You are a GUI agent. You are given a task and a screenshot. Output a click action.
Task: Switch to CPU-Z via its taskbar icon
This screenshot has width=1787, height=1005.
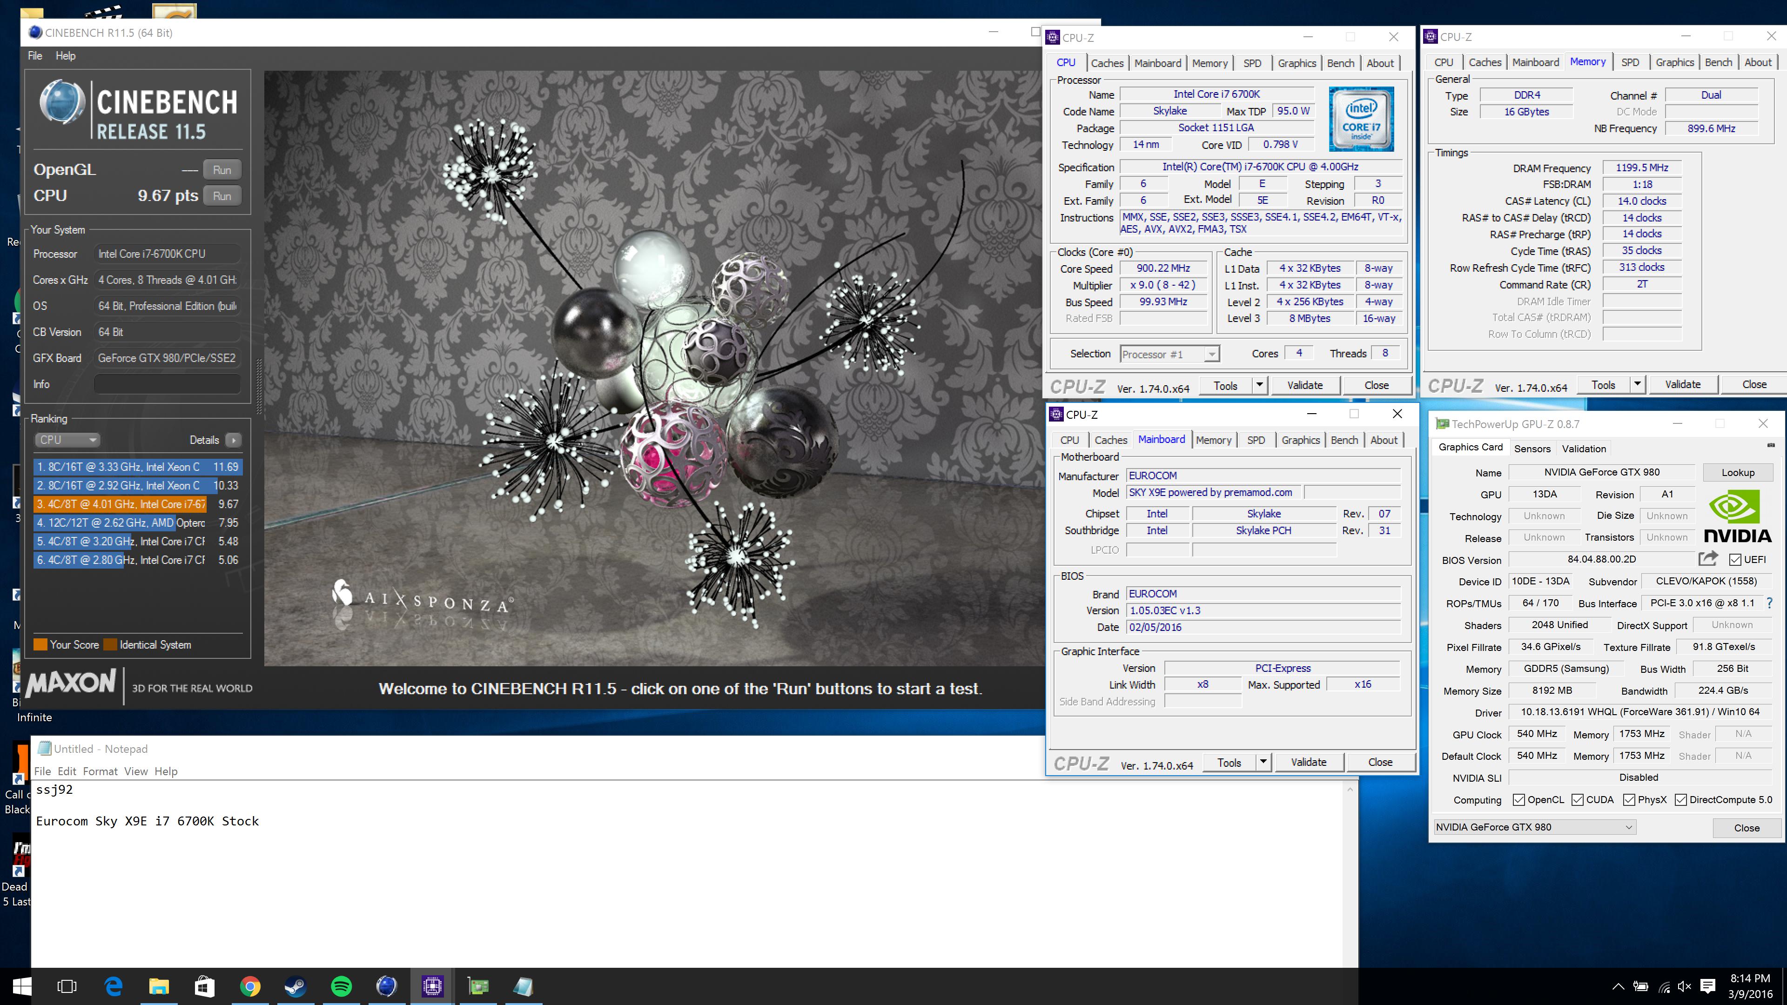(x=432, y=986)
